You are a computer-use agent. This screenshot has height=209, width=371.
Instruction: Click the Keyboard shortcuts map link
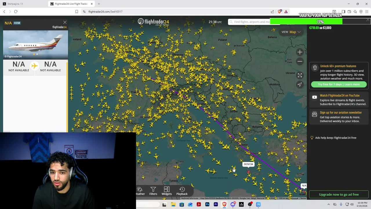190,198
